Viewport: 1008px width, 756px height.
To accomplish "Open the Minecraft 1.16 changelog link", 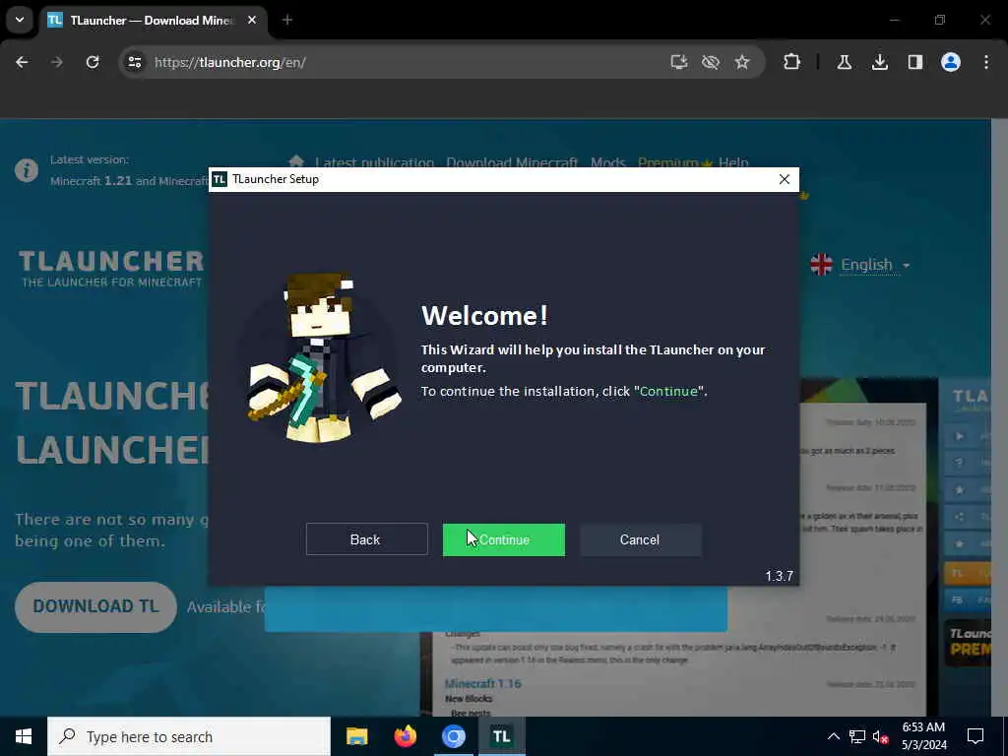I will [x=482, y=683].
